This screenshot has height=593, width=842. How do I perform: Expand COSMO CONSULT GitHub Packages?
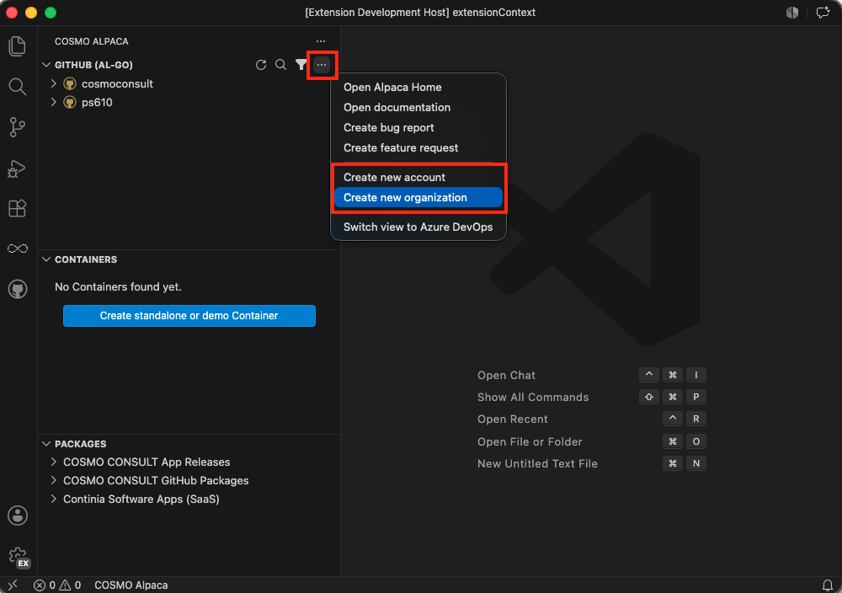pos(54,480)
